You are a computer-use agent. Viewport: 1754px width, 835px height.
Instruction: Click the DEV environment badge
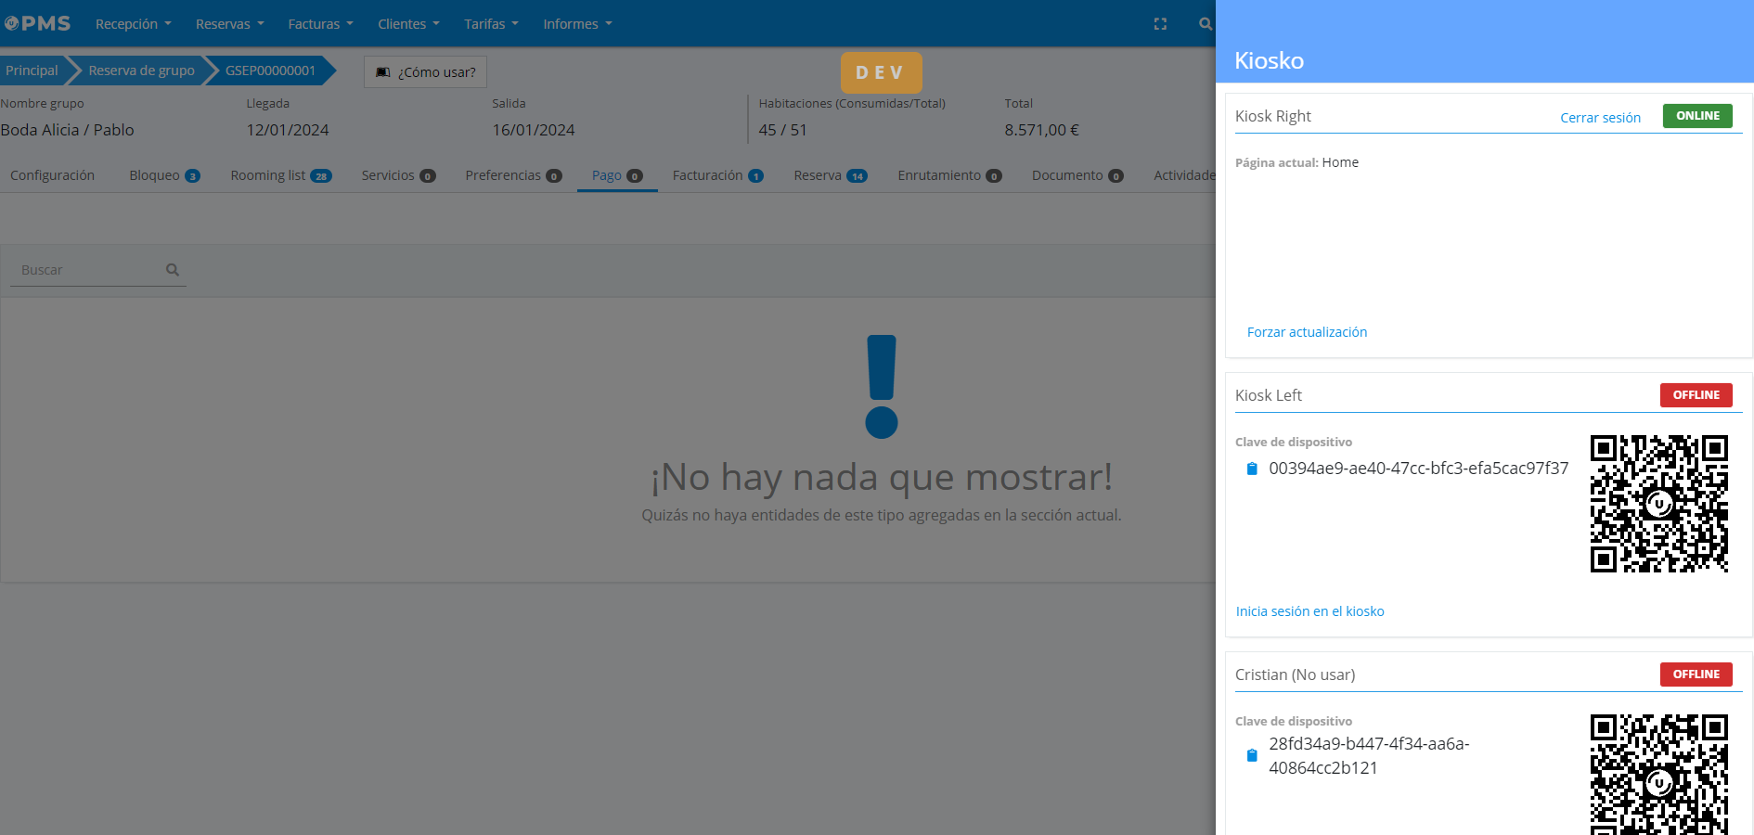pos(881,72)
